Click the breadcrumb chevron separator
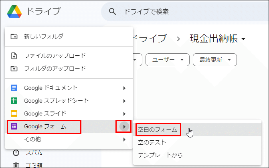Image resolution: width=269 pixels, height=168 pixels. pos(178,39)
